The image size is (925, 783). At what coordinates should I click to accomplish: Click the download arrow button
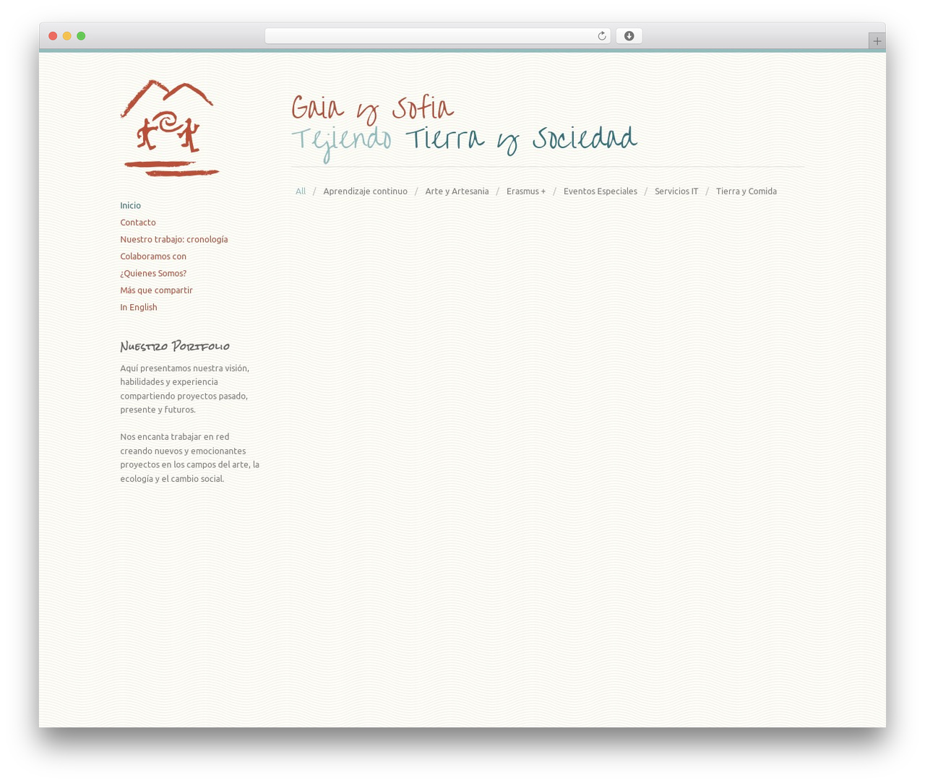(x=629, y=36)
